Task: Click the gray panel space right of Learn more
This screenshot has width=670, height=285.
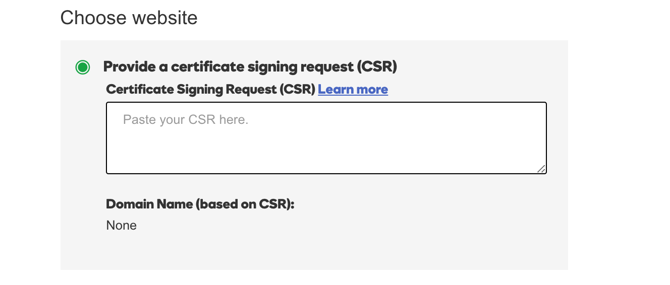Action: coord(469,90)
